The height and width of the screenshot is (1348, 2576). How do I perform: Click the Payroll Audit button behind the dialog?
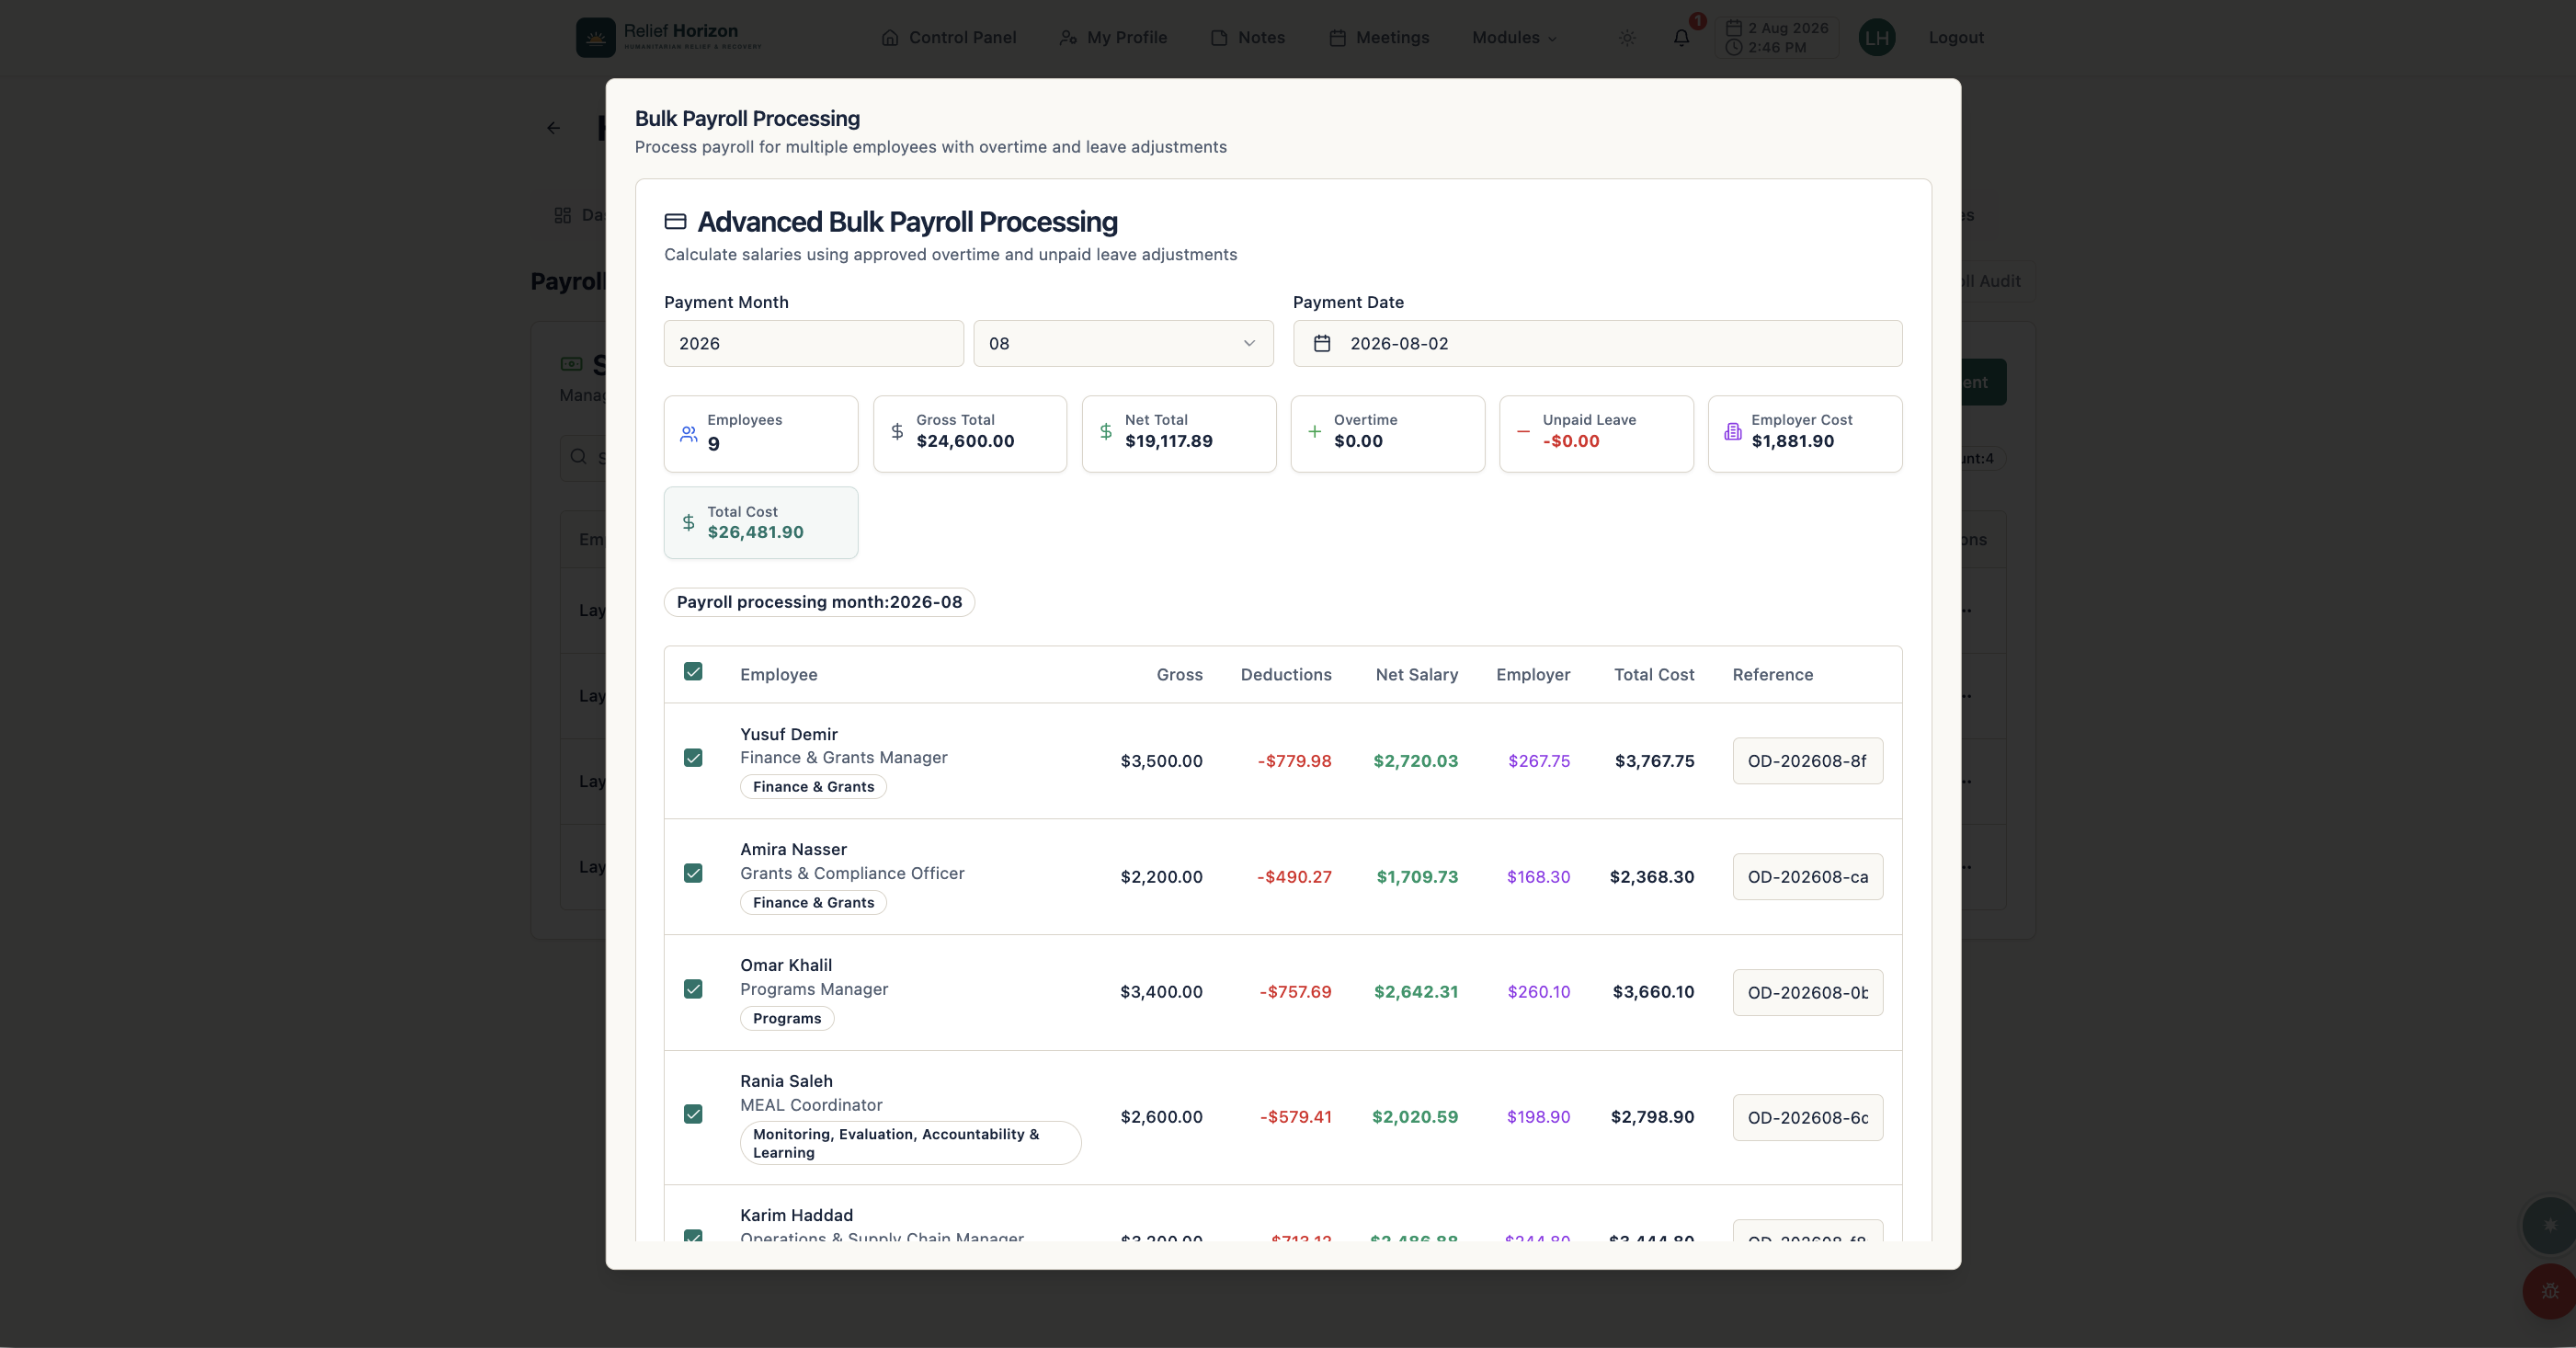(x=1997, y=281)
